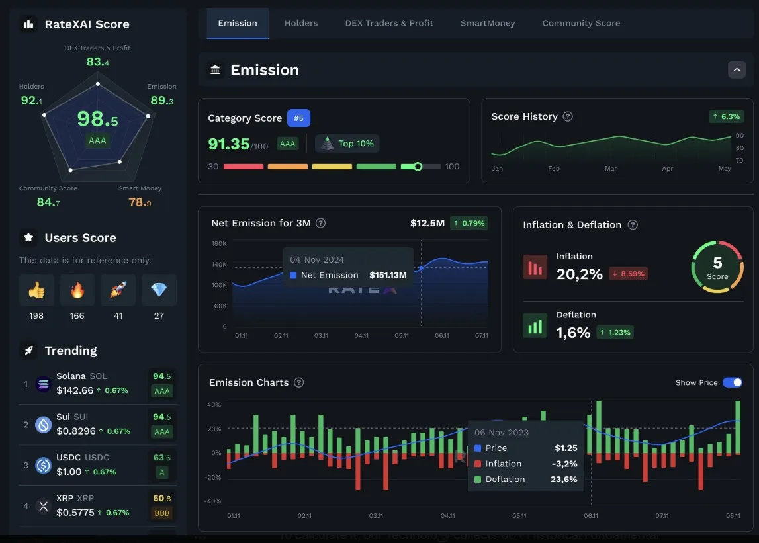This screenshot has width=759, height=543.
Task: Click the Score History help icon
Action: pyautogui.click(x=568, y=116)
